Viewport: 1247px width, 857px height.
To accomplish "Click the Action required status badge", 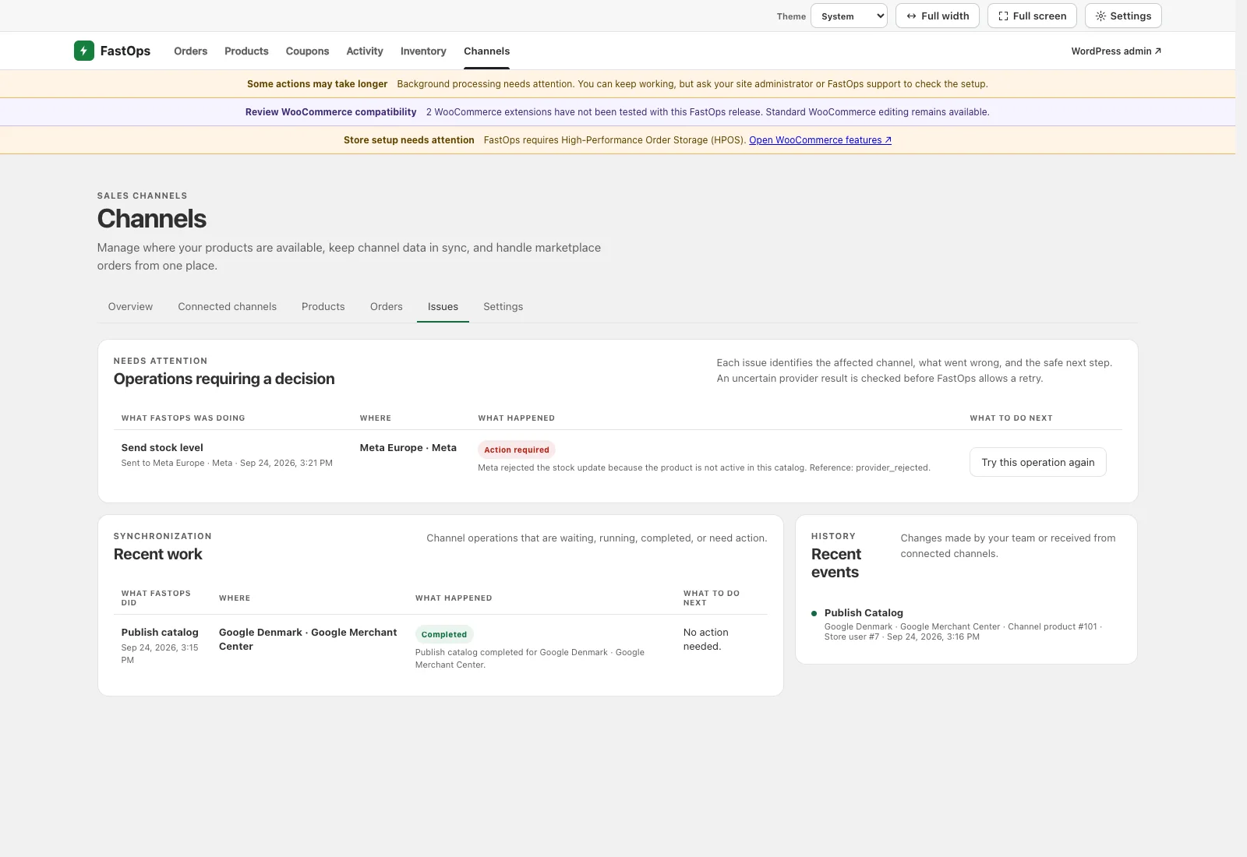I will point(516,450).
